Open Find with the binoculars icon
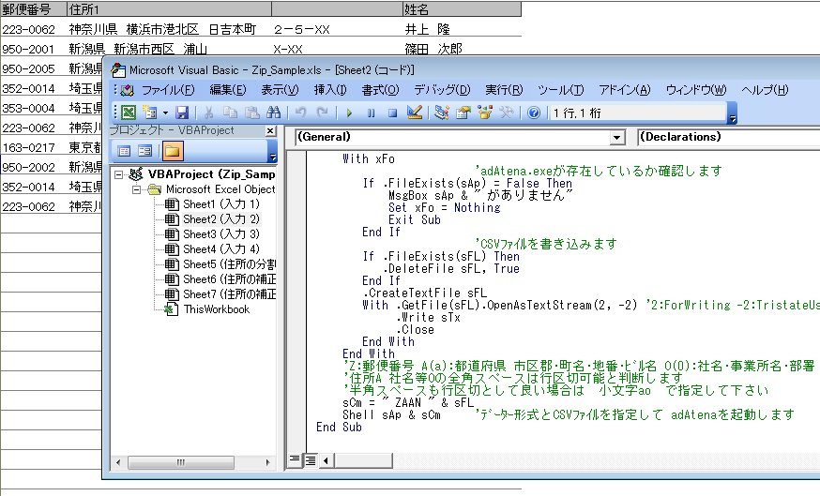This screenshot has height=496, width=820. coord(274,113)
